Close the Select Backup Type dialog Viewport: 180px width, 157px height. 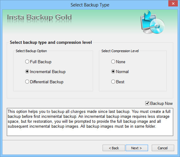(173, 3)
